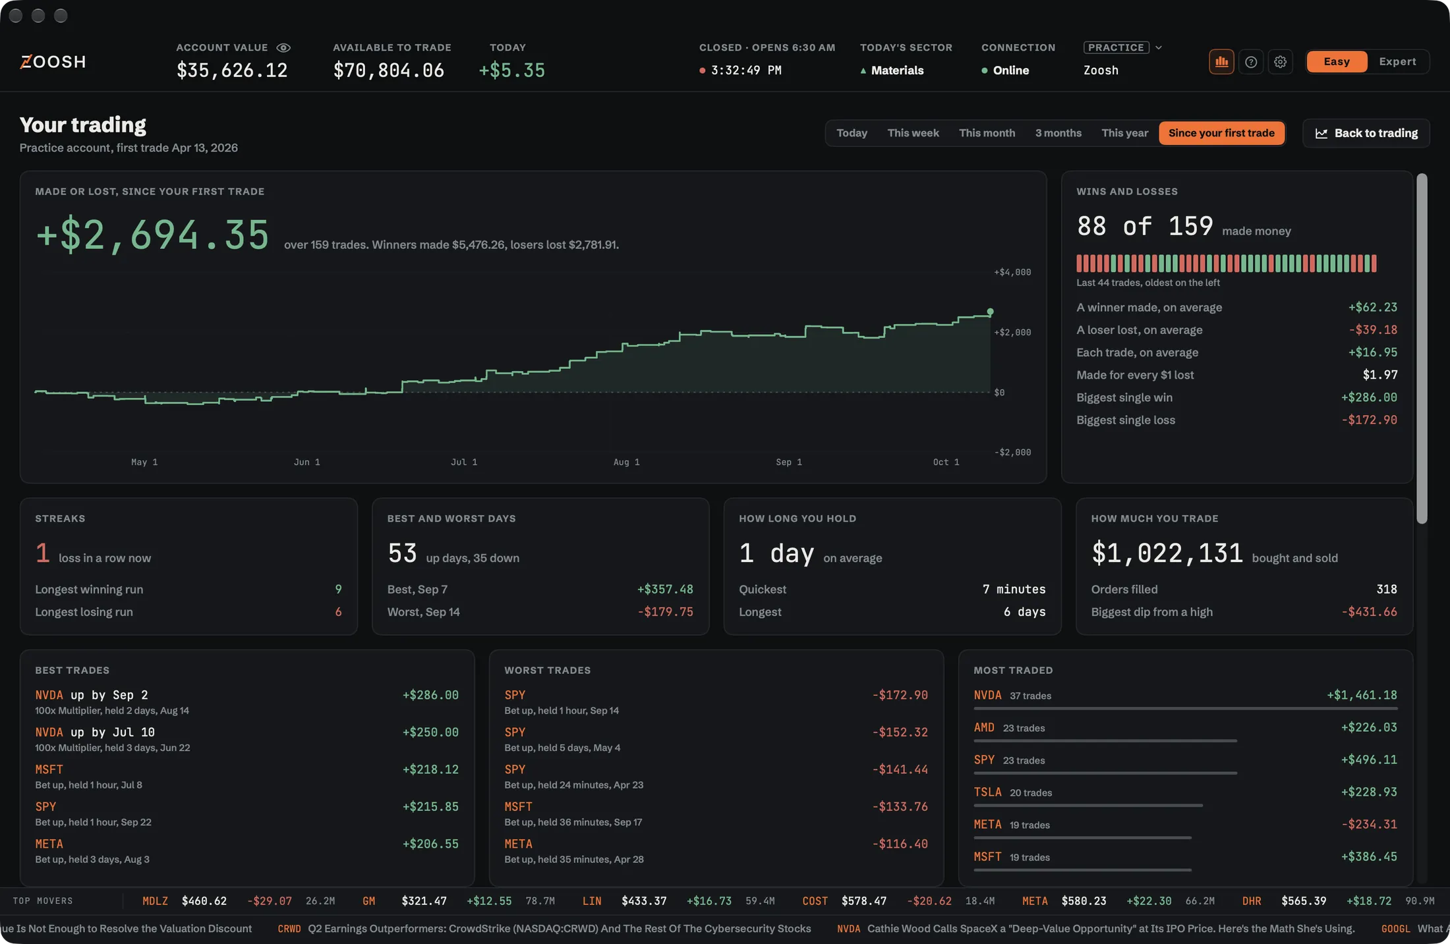
Task: Open the trading stats chart icon
Action: (x=1221, y=62)
